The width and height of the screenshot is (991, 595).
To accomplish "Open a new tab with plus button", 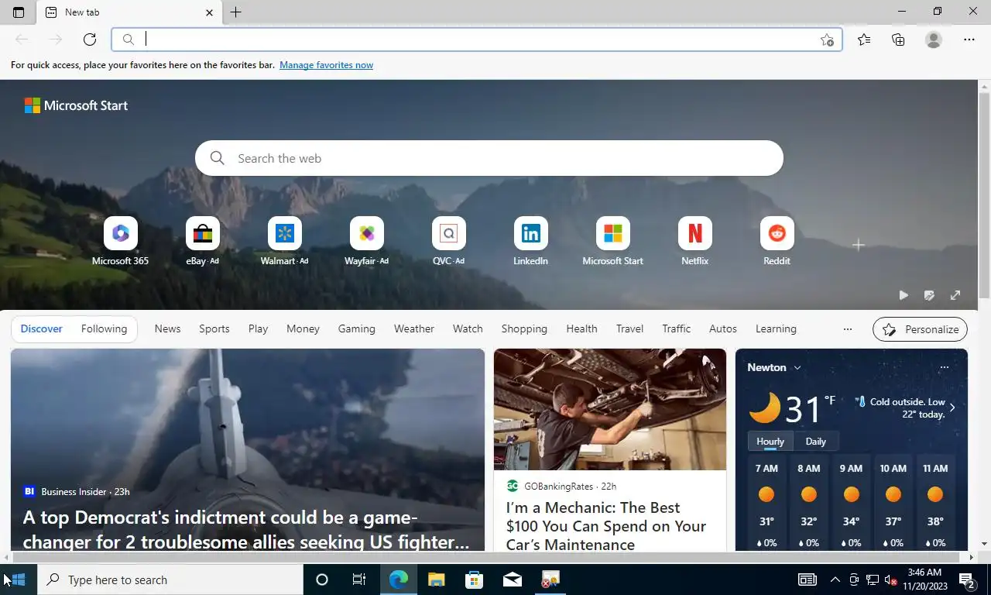I will [x=236, y=12].
